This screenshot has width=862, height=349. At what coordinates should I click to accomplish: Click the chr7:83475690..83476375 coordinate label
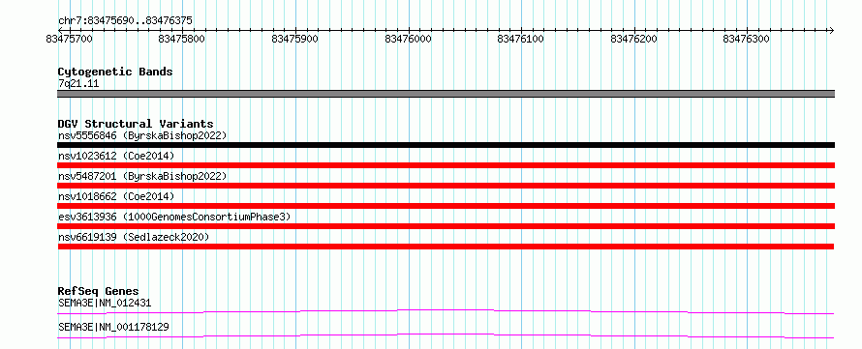125,21
